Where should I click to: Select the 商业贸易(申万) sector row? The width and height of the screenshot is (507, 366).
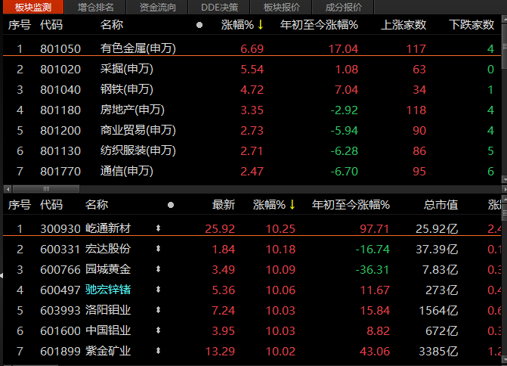[x=252, y=130]
